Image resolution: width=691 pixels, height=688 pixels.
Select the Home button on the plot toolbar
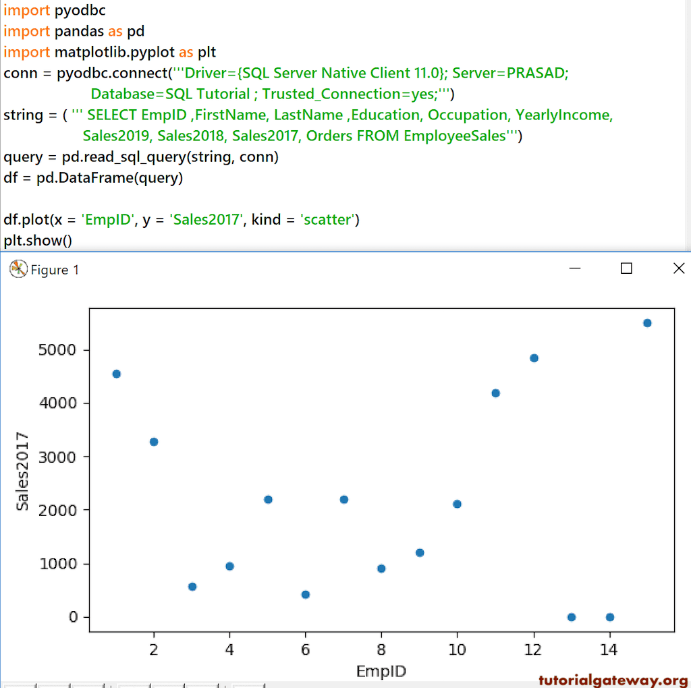19,685
